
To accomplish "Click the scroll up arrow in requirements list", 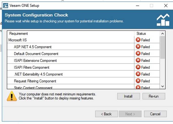I will pos(162,34).
